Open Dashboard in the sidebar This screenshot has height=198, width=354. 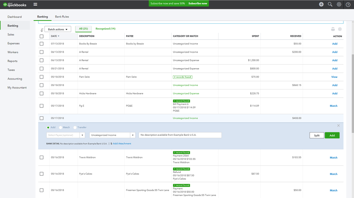pyautogui.click(x=15, y=17)
